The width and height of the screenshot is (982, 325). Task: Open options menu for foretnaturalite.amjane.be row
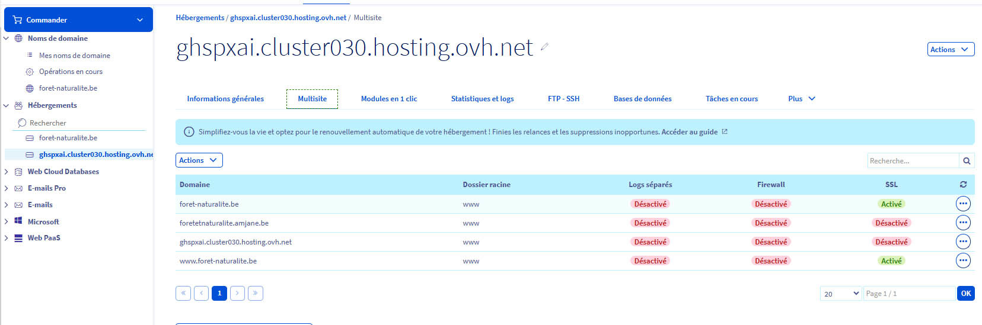click(x=963, y=223)
